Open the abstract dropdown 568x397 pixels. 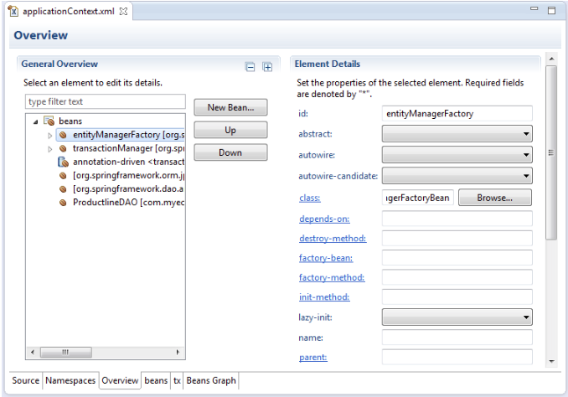click(x=457, y=134)
